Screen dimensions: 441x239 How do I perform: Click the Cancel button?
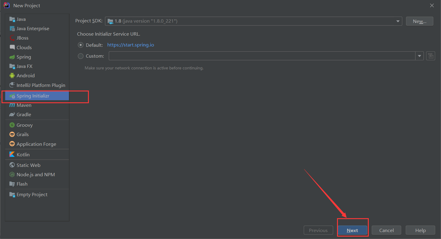(387, 230)
